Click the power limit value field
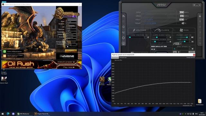The image size is (206, 116). [x=191, y=37]
